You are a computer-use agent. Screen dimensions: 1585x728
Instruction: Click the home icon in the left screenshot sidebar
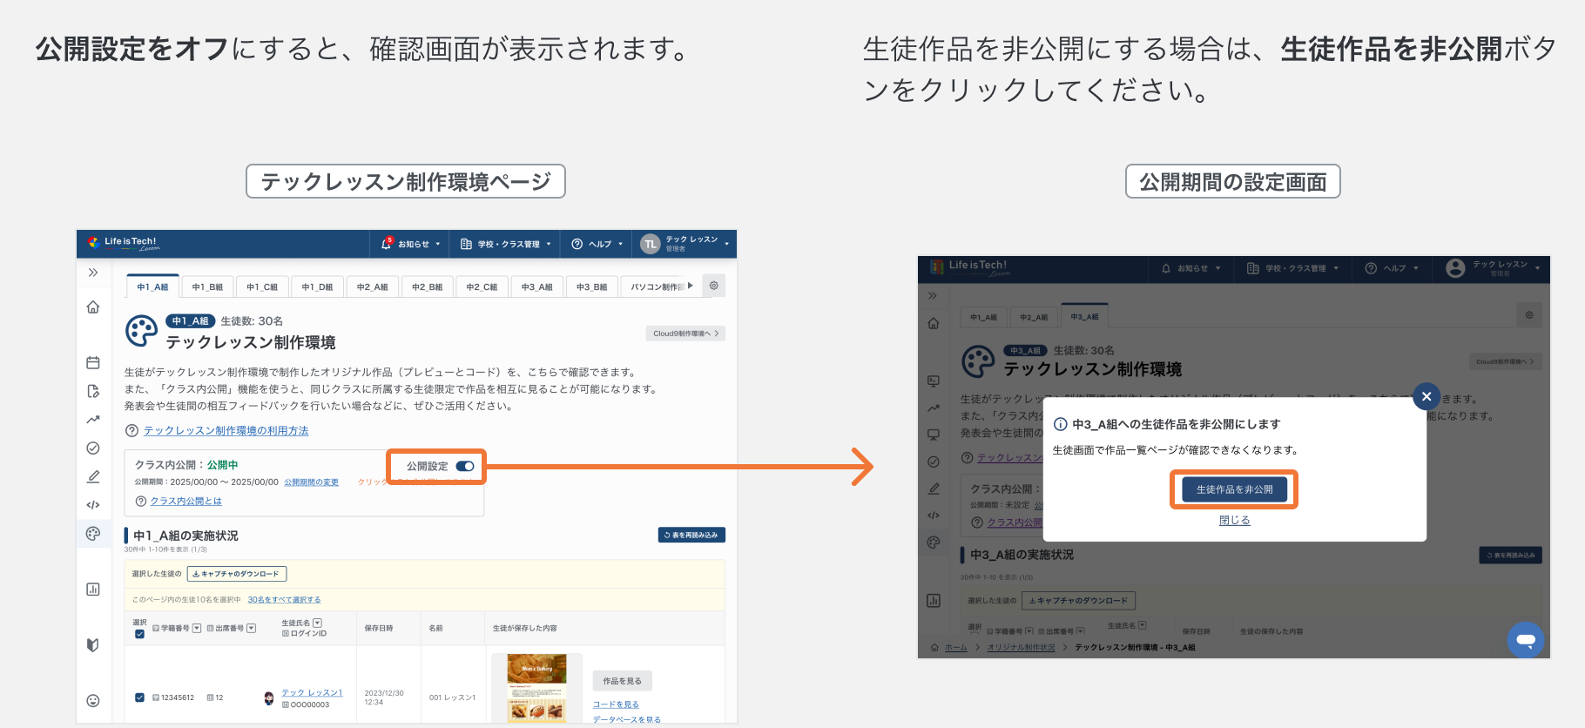pos(93,307)
